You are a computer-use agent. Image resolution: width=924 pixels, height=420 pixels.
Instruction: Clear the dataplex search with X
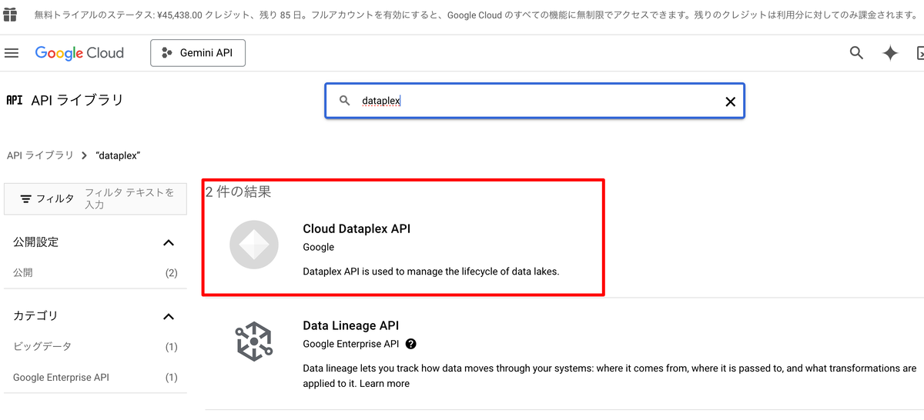pyautogui.click(x=731, y=102)
